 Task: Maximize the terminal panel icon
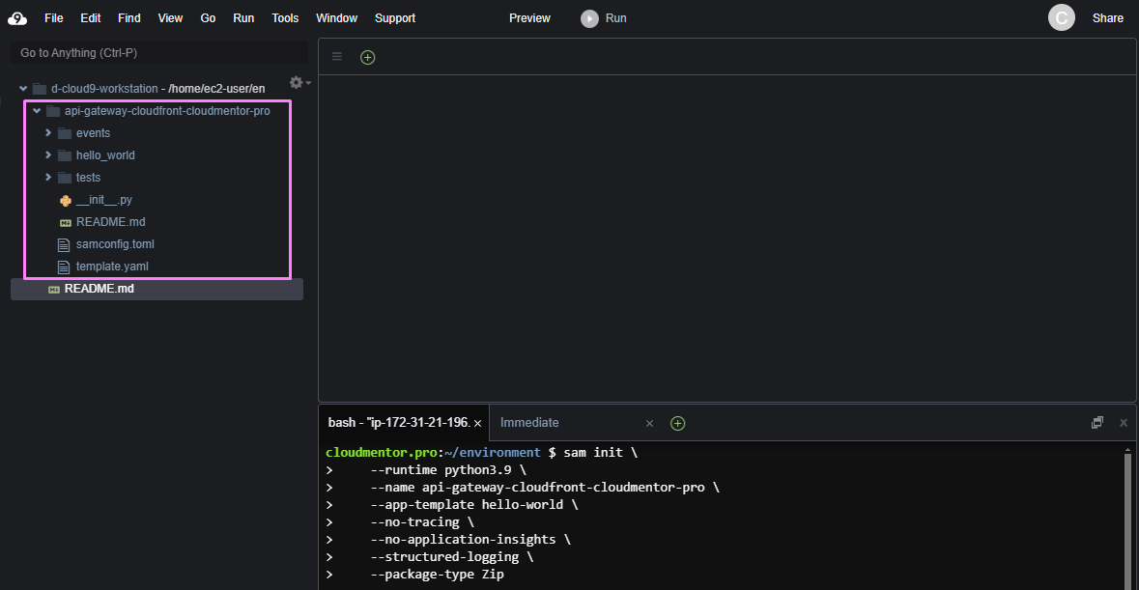point(1096,423)
